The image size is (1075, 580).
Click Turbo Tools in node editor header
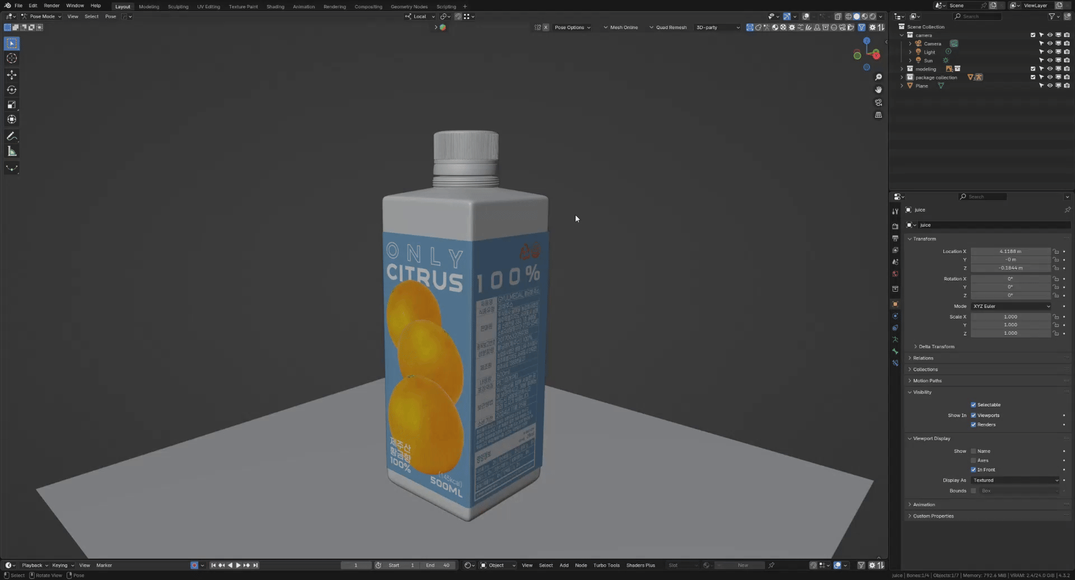click(606, 565)
